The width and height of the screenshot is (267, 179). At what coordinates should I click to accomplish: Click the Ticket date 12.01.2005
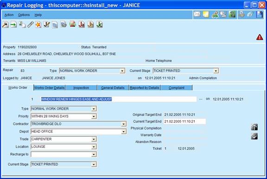pyautogui.click(x=186, y=148)
